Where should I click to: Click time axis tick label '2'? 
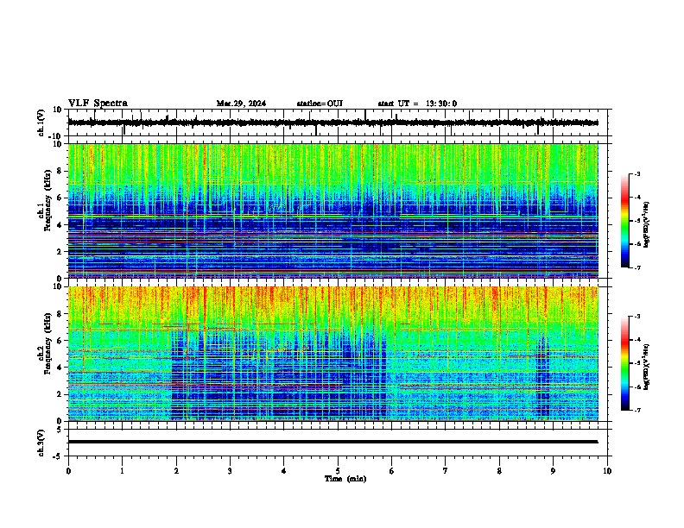point(176,471)
